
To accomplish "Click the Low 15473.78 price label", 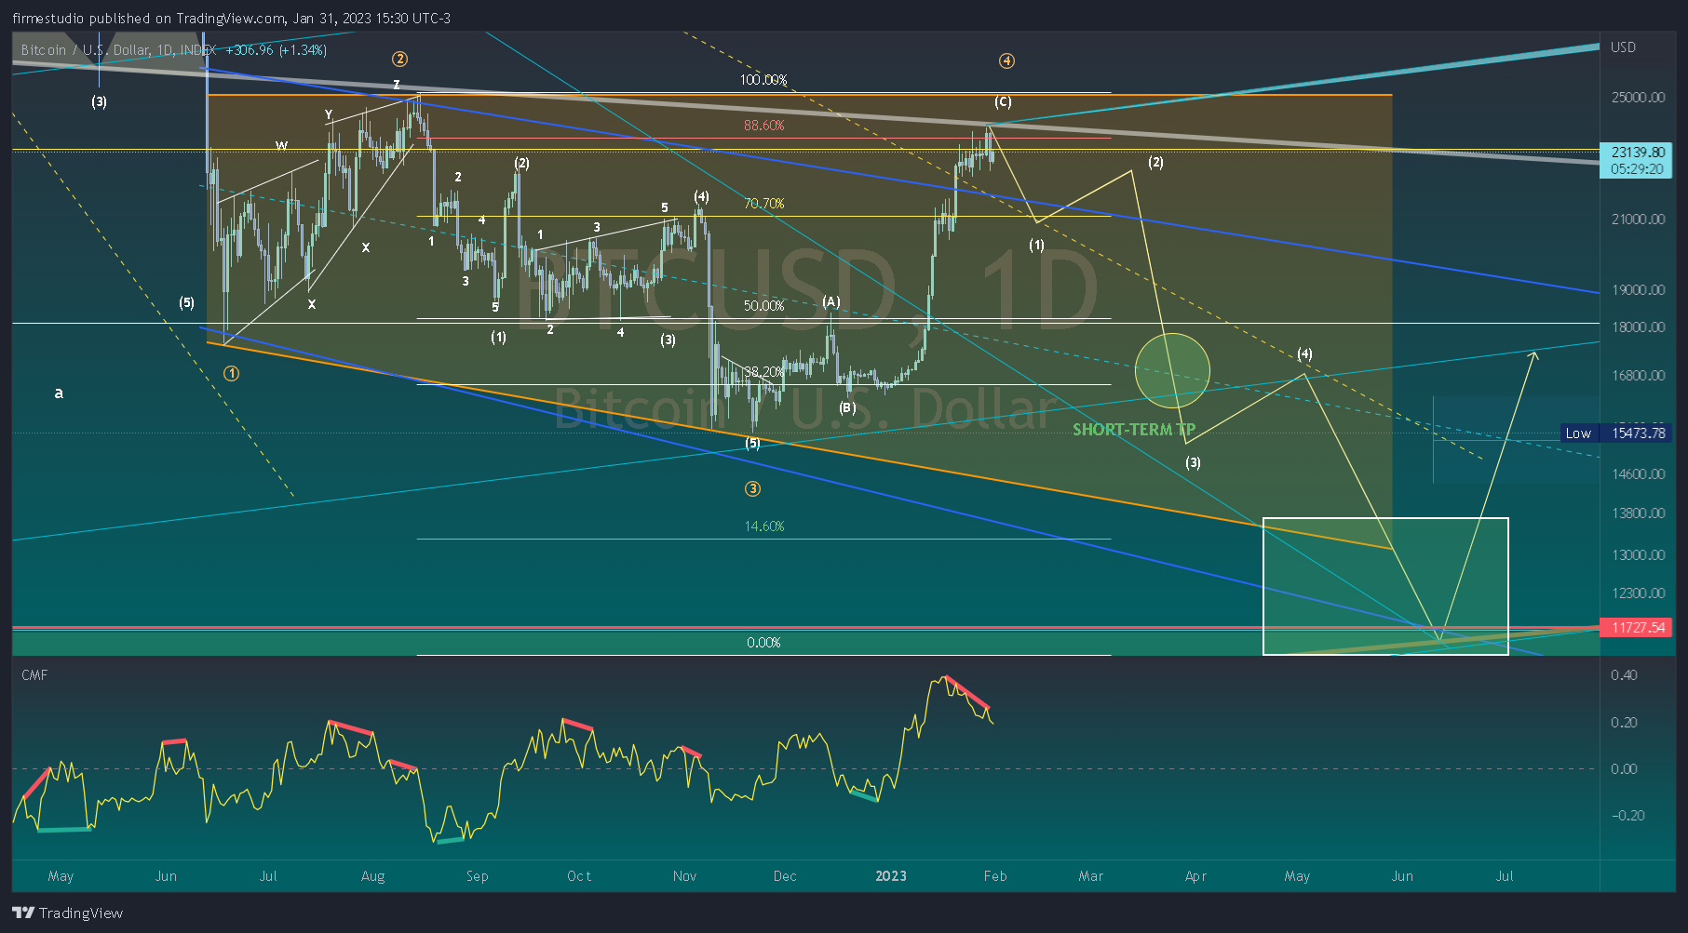I will [x=1615, y=433].
